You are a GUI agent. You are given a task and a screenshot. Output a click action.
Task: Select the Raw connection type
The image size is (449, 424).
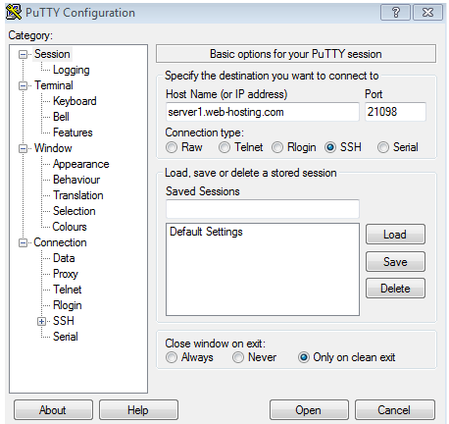click(x=172, y=147)
